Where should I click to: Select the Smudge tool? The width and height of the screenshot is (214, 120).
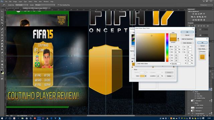2,47
